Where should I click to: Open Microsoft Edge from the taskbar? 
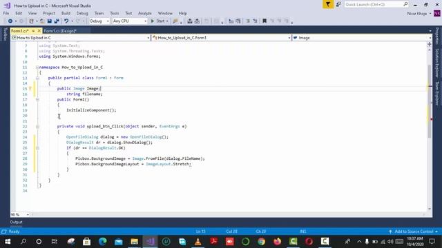pos(103,242)
